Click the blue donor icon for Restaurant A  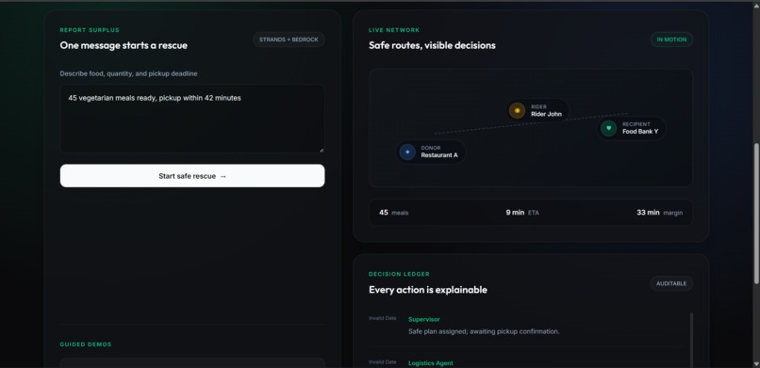click(407, 152)
